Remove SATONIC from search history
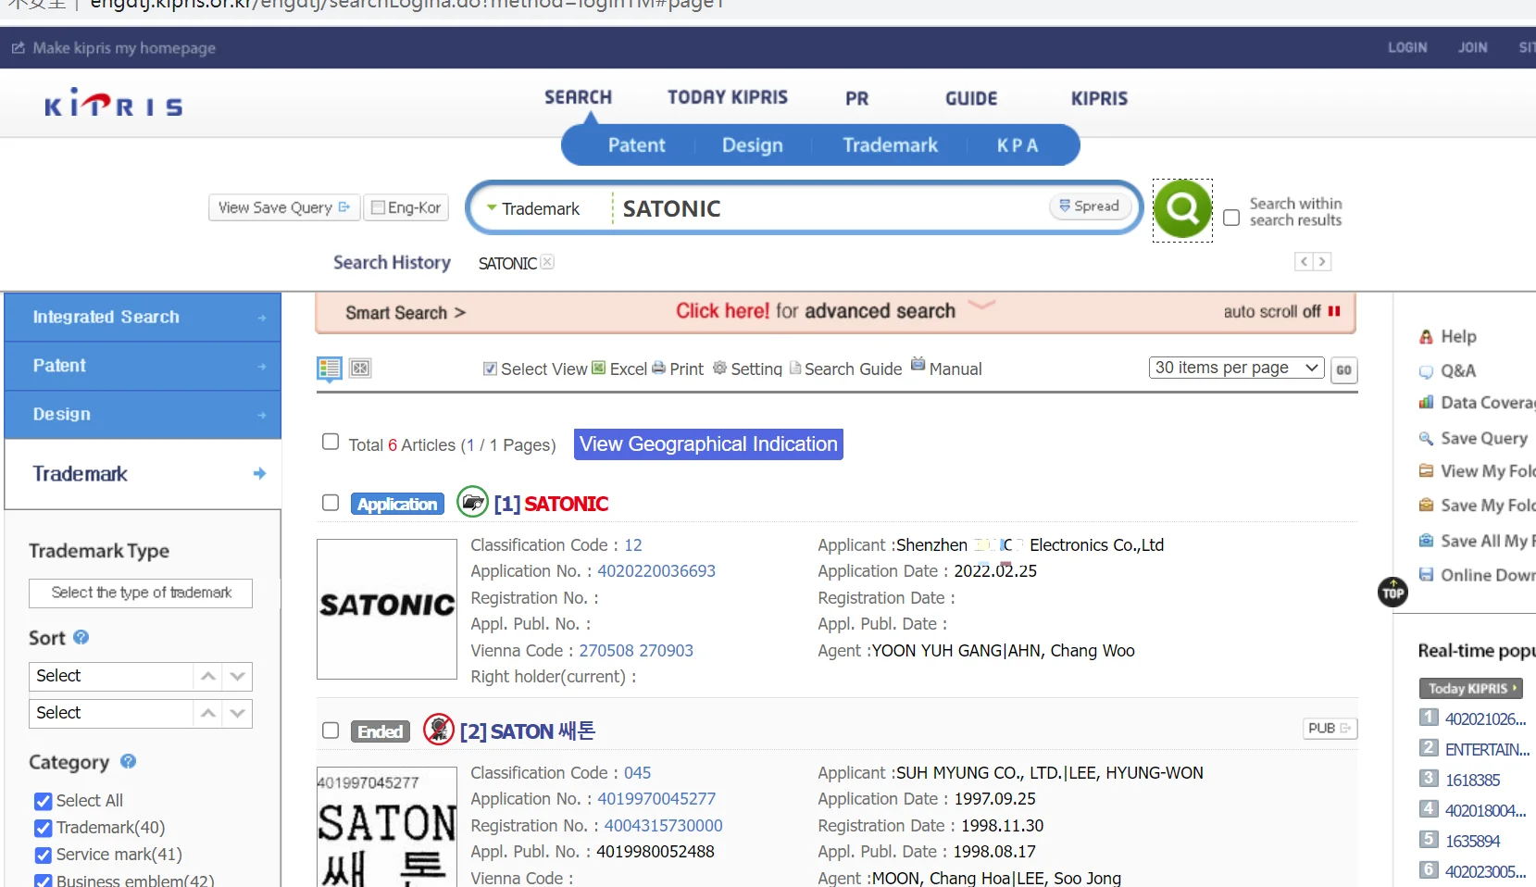This screenshot has width=1536, height=887. point(548,262)
